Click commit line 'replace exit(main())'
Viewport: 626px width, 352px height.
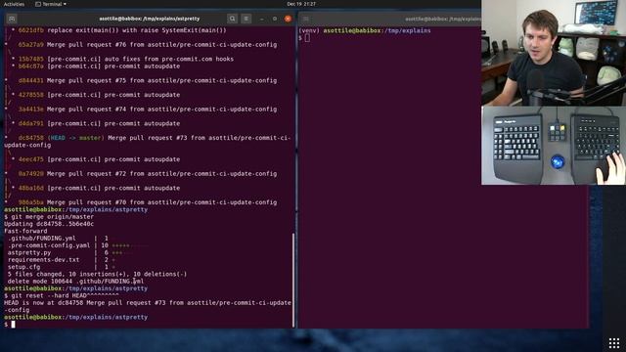coord(122,30)
